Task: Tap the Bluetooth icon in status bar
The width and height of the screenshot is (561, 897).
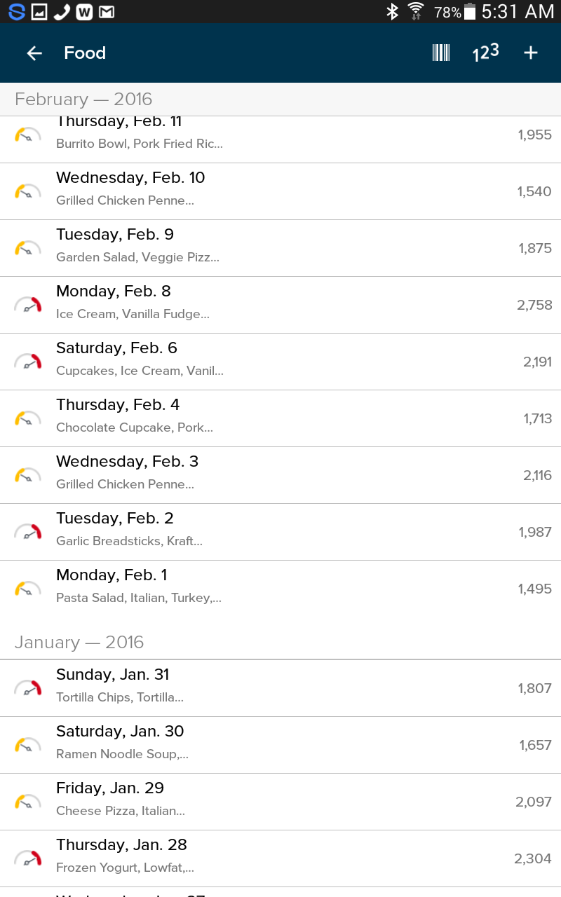Action: pyautogui.click(x=392, y=12)
